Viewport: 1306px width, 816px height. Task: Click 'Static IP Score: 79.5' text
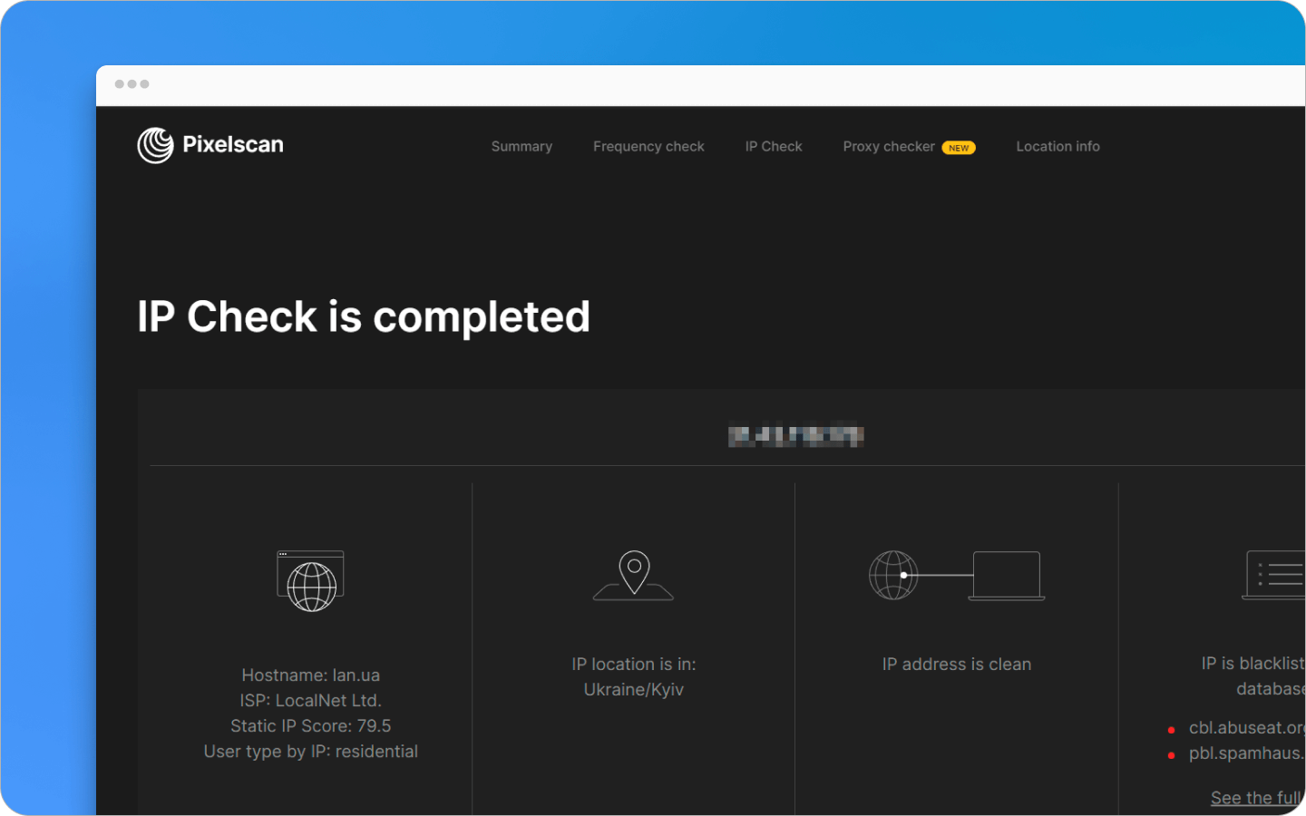tap(310, 725)
